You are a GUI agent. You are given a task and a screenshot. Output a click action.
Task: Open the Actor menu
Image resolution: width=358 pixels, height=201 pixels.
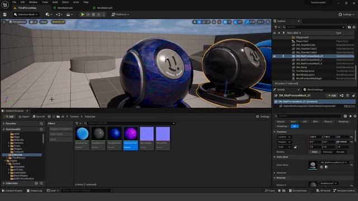(x=76, y=2)
